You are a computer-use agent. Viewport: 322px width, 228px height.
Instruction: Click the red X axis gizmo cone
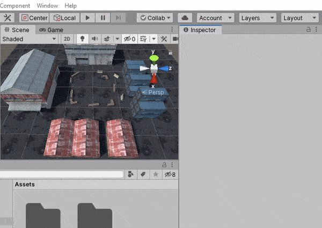click(x=153, y=78)
